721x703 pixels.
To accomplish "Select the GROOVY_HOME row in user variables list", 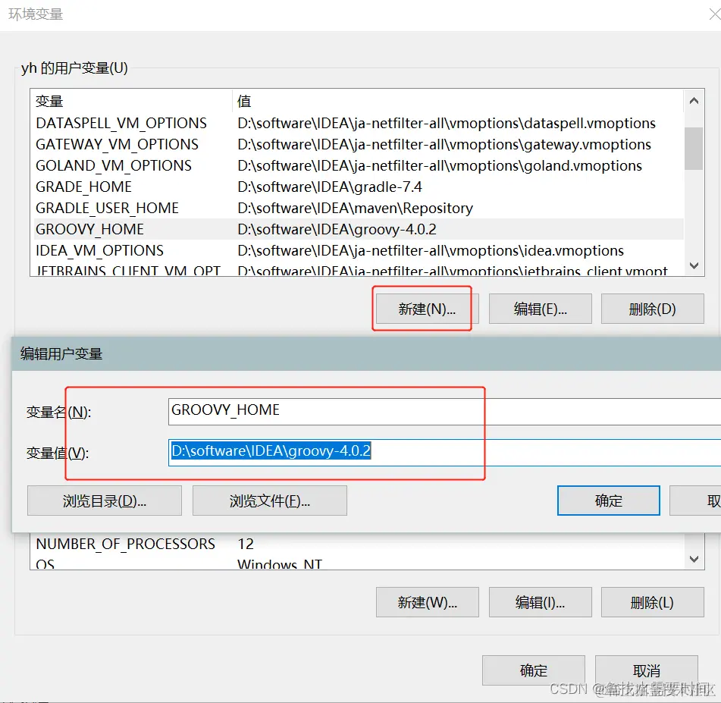I will click(359, 229).
